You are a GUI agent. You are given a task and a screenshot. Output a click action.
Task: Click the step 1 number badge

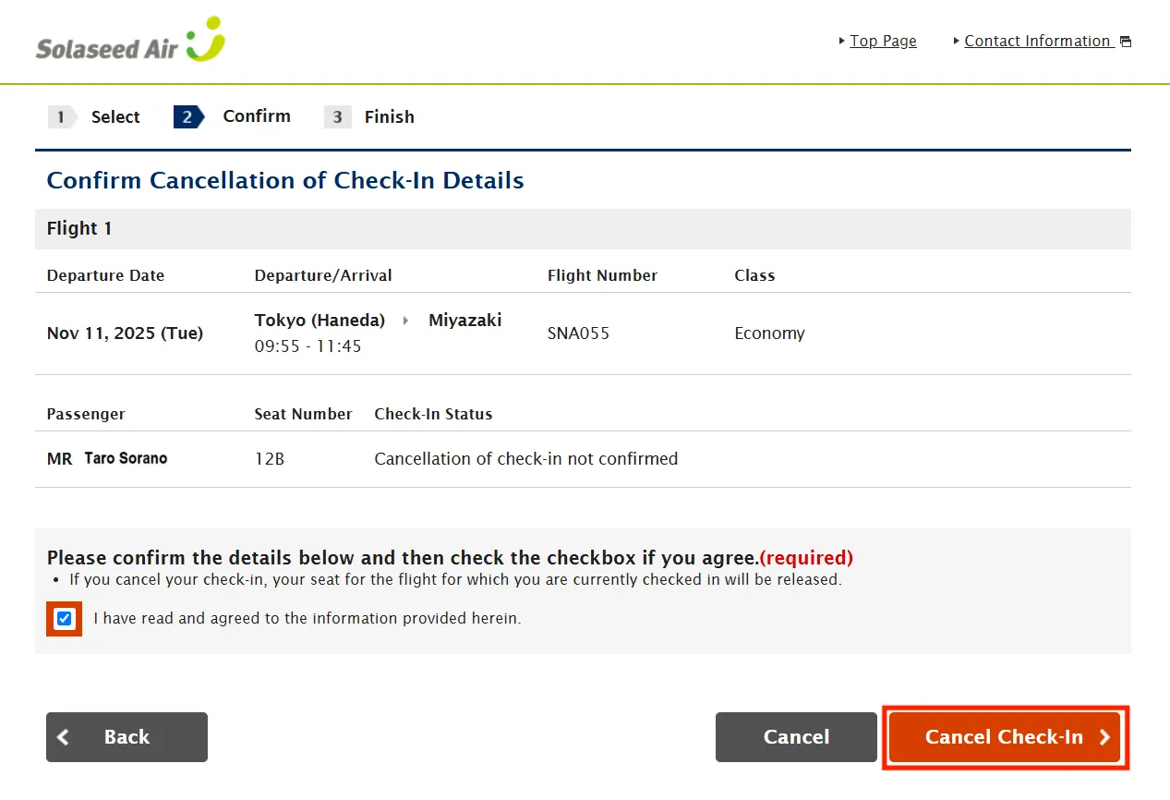coord(61,117)
